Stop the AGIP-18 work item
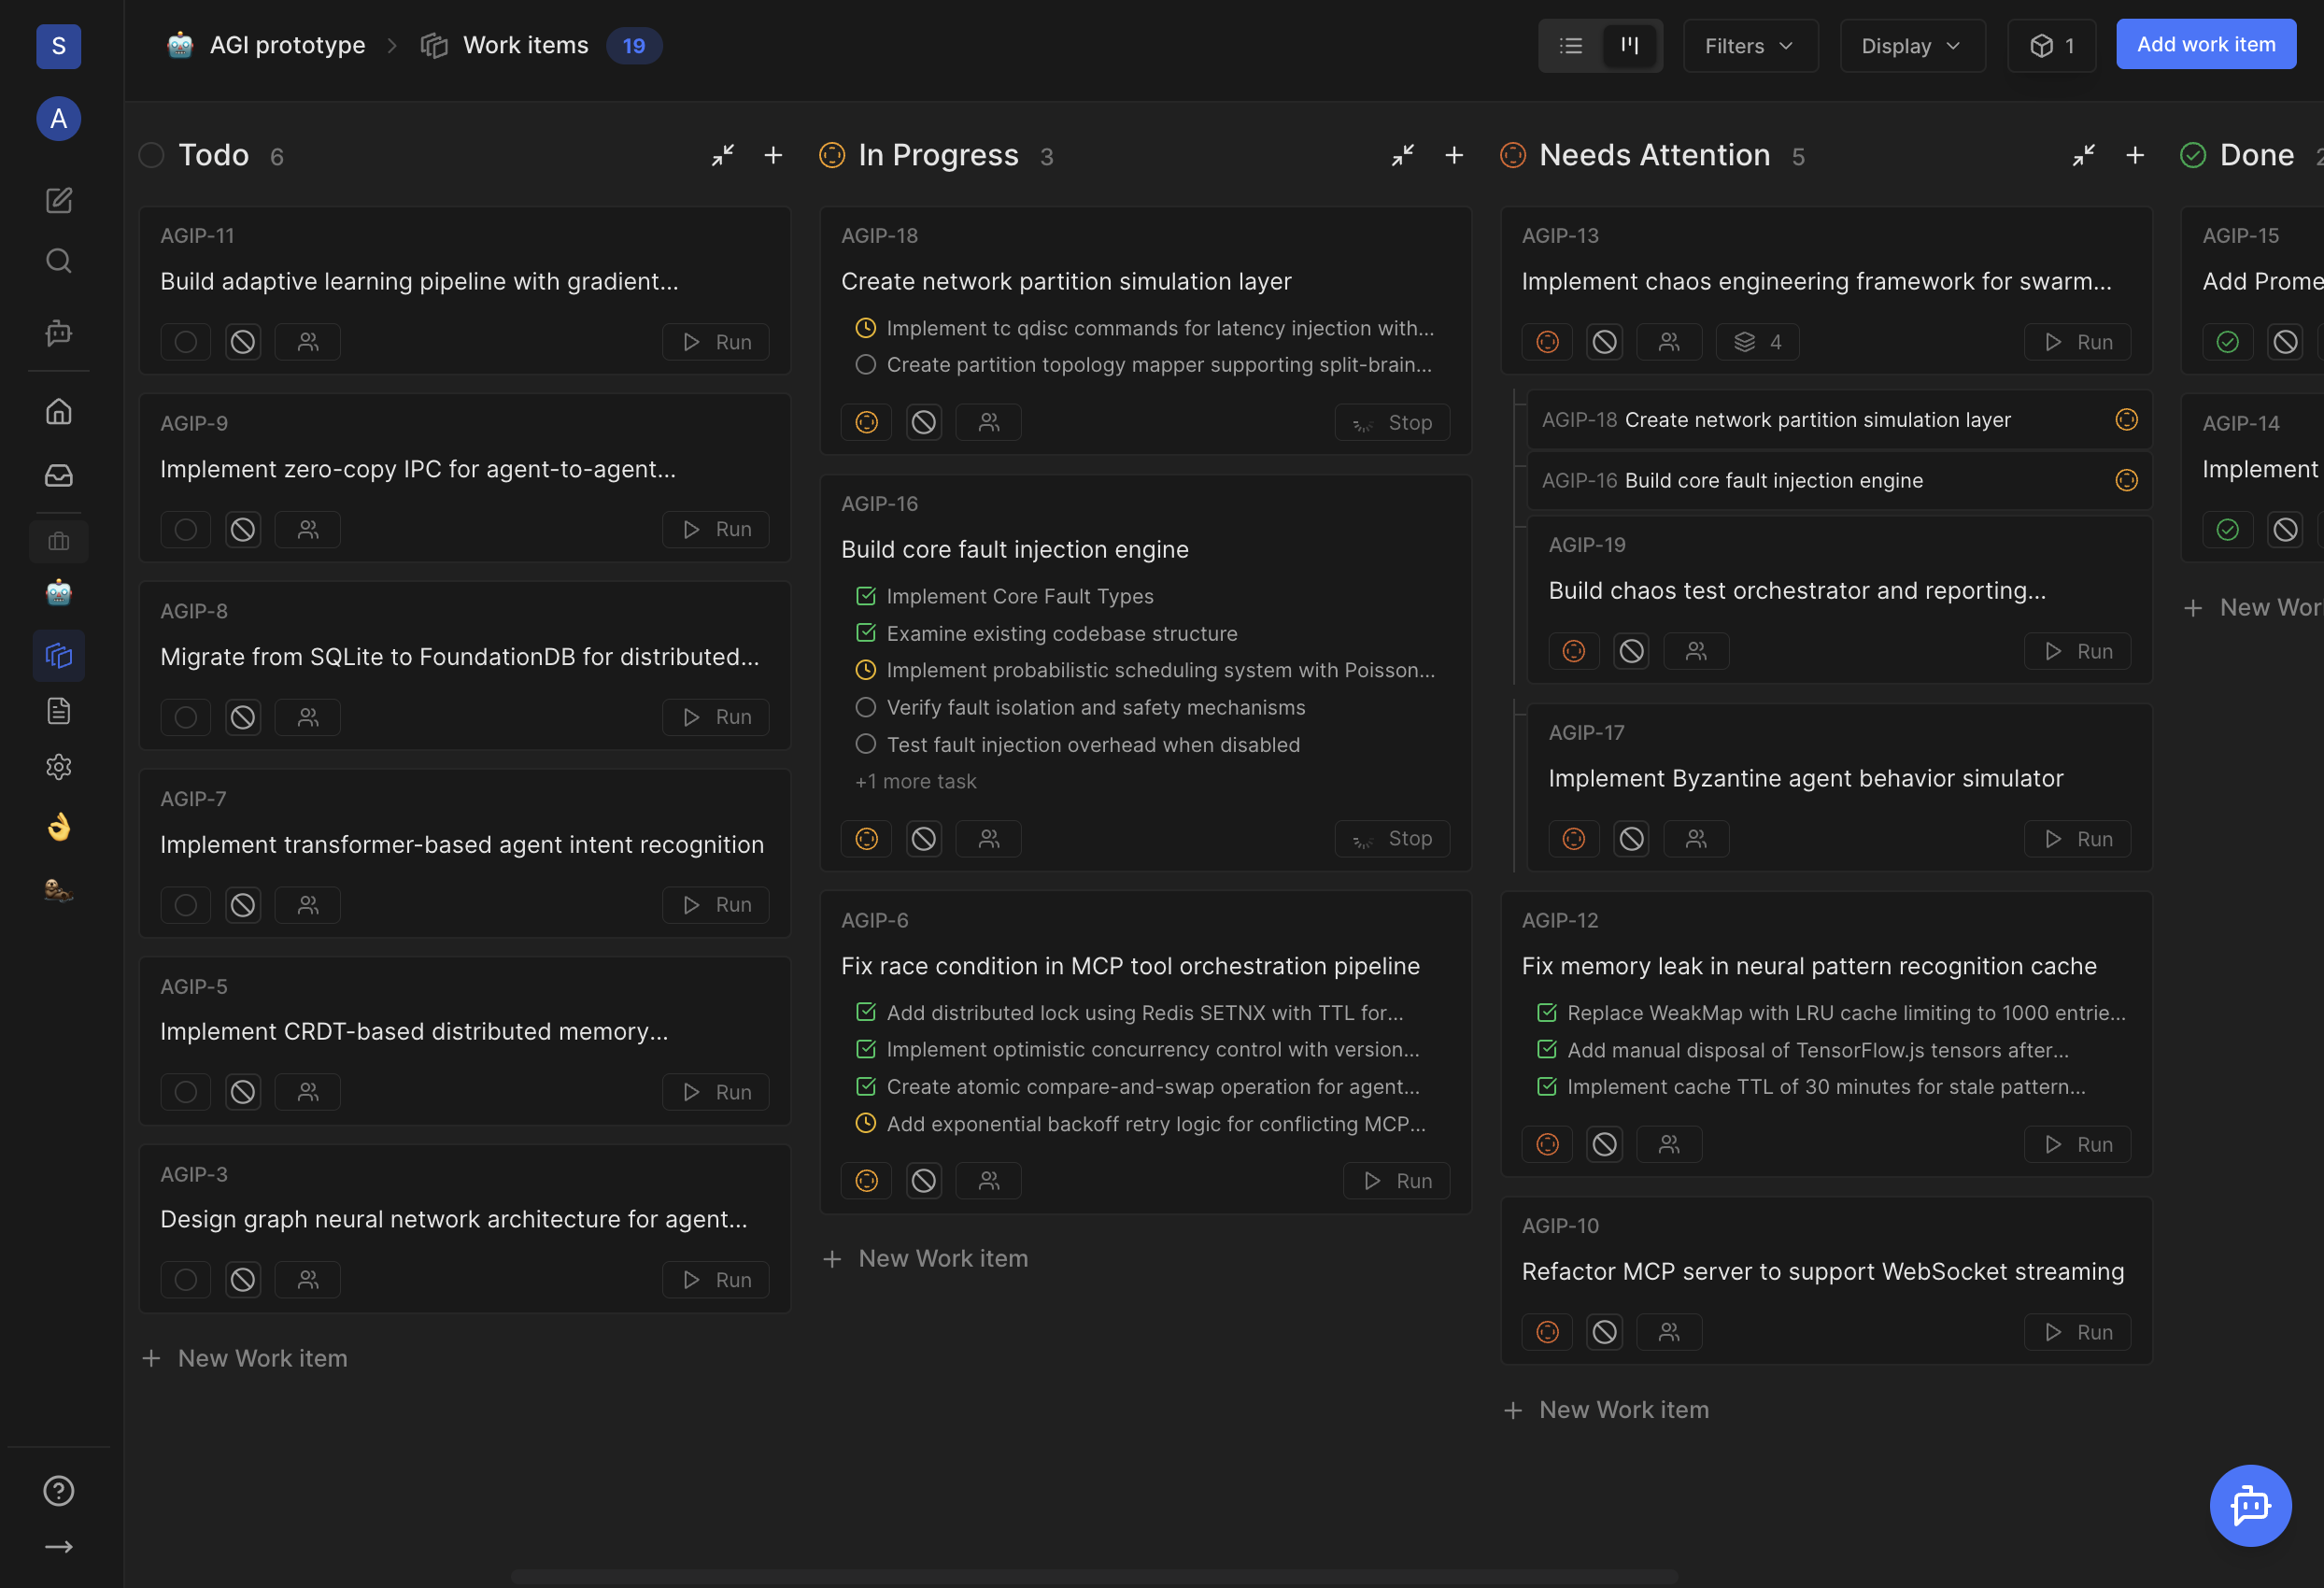Viewport: 2324px width, 1588px height. click(1393, 423)
